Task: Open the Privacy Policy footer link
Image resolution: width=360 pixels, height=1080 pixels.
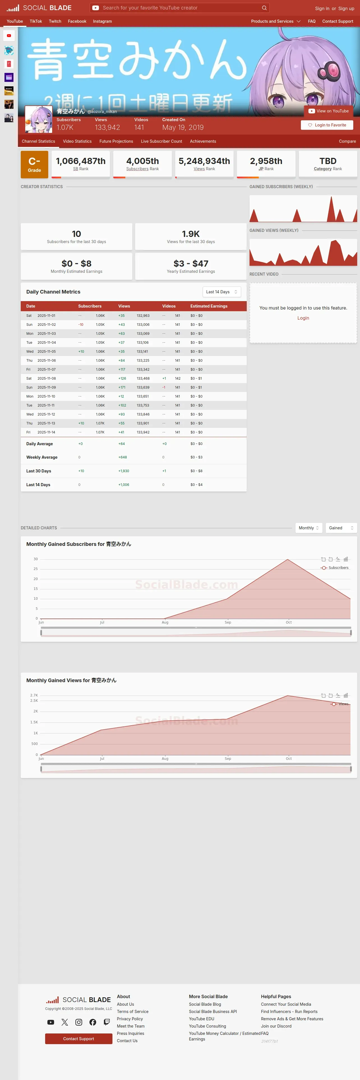Action: coord(130,1019)
